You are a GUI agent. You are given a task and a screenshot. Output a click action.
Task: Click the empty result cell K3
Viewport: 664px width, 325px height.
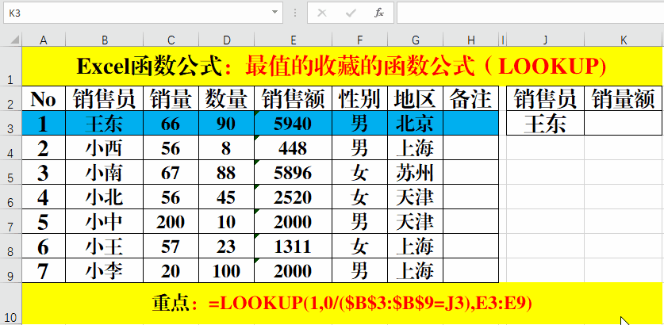[624, 123]
